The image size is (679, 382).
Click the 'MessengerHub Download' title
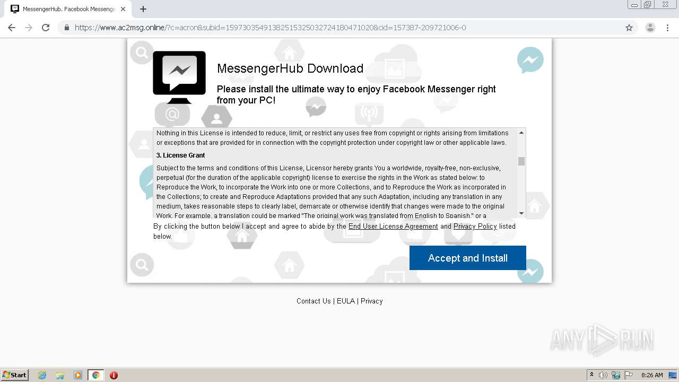[x=290, y=68]
